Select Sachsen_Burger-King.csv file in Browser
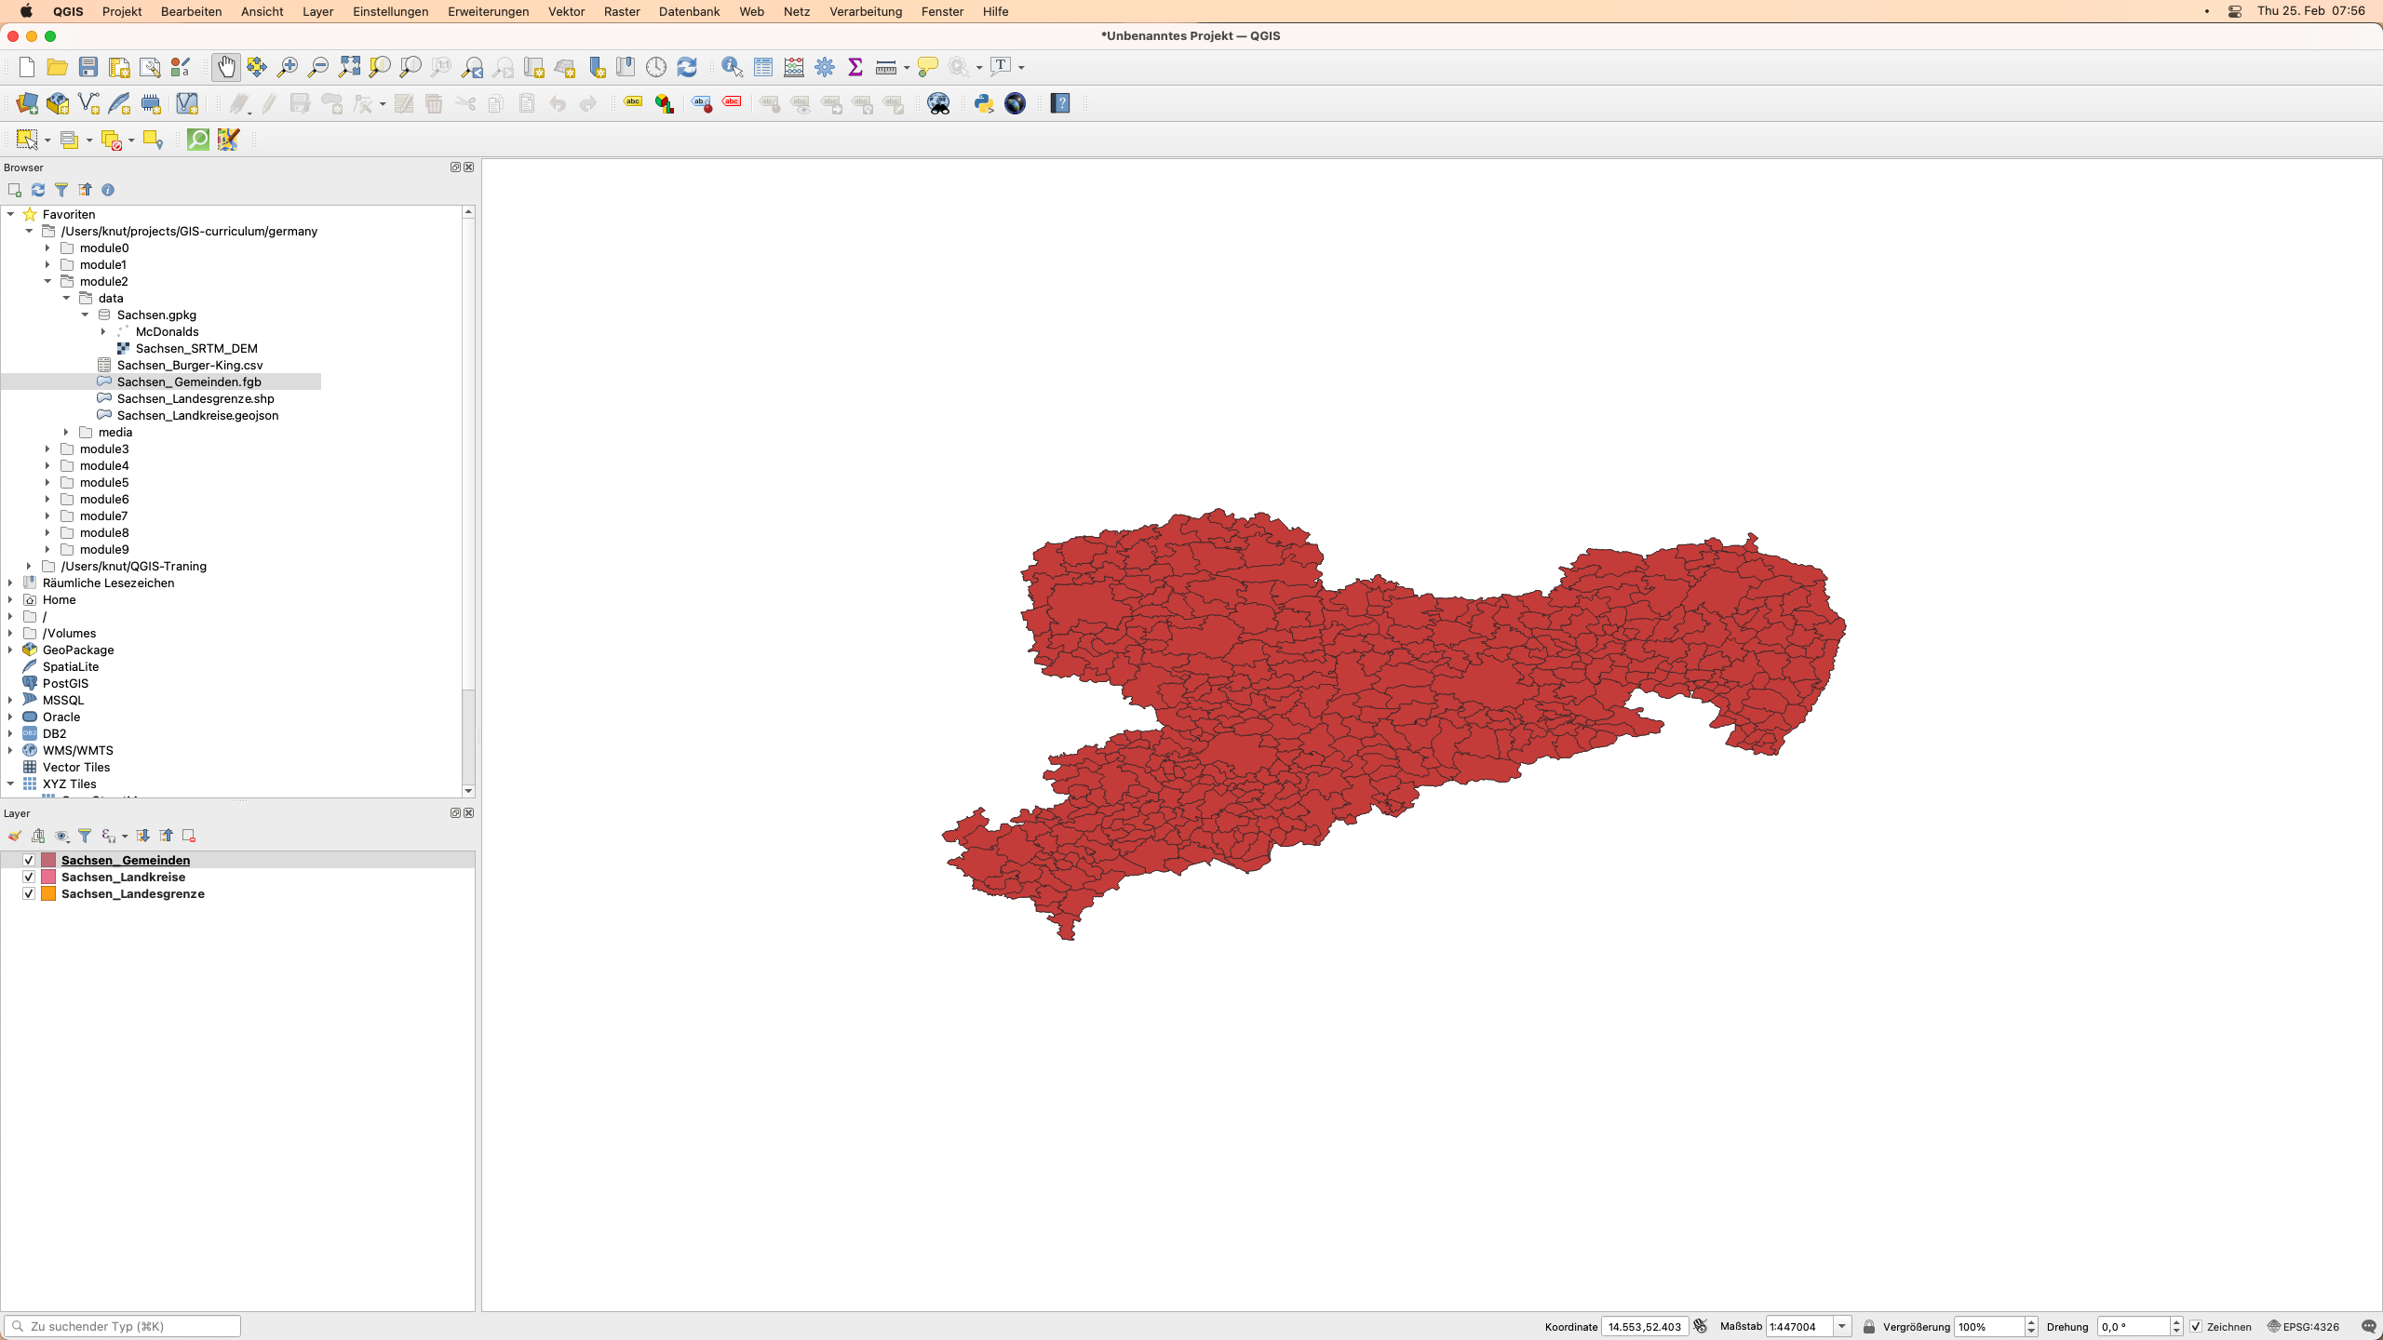 190,365
